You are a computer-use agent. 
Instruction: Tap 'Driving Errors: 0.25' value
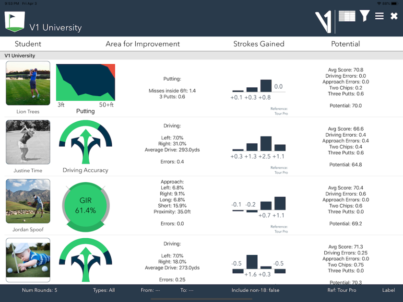point(346,253)
